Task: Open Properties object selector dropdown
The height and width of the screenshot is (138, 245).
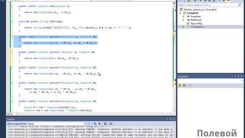Action: [242, 81]
